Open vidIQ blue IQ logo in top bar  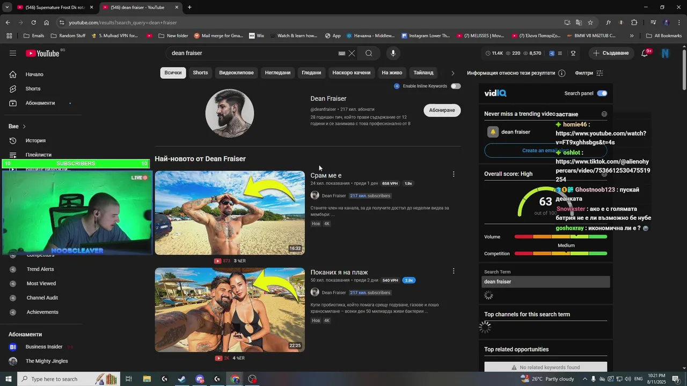pos(552,53)
